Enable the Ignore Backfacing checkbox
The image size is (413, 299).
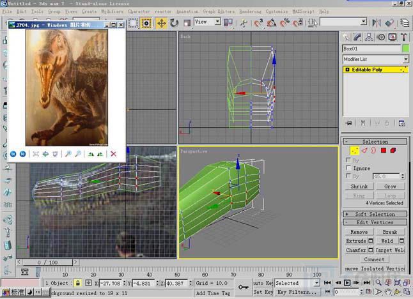(348, 167)
